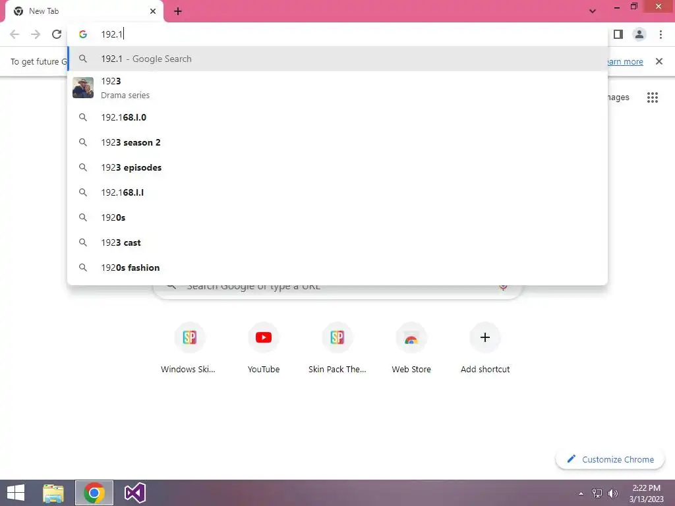Reload the page with the refresh icon
Screen dimensions: 675x506
pos(57,34)
